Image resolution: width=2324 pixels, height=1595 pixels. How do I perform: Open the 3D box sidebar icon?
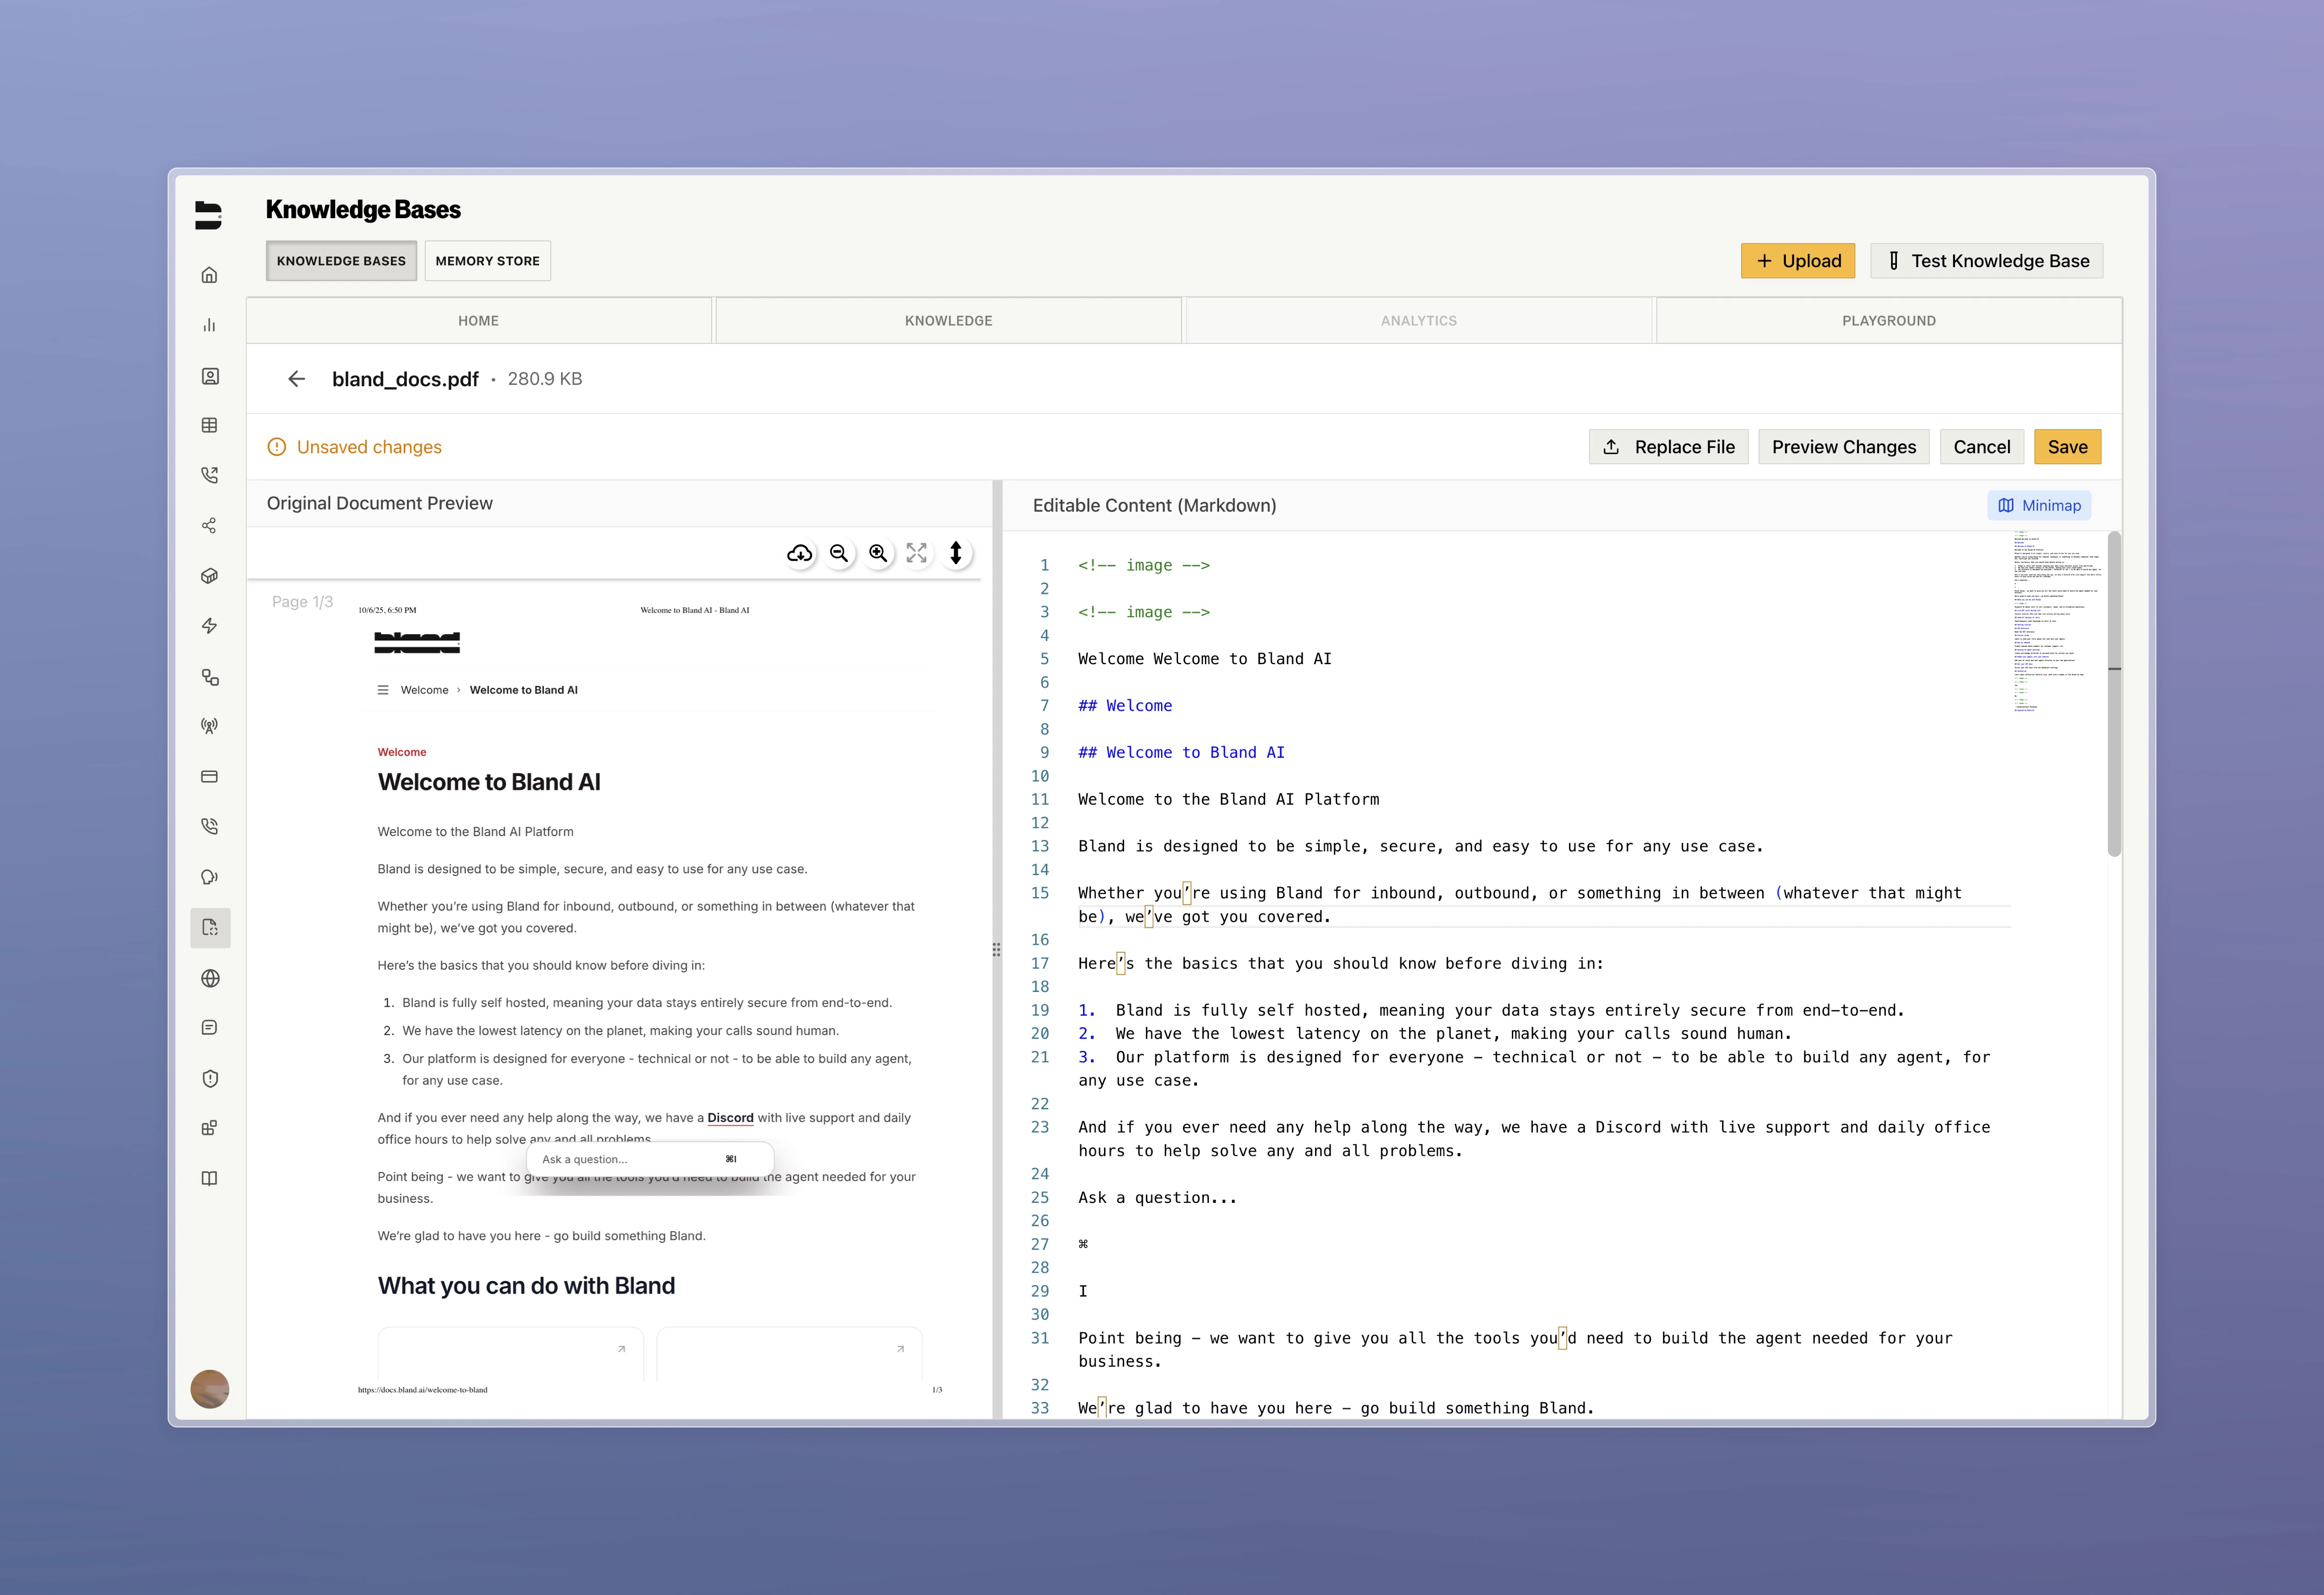click(209, 576)
